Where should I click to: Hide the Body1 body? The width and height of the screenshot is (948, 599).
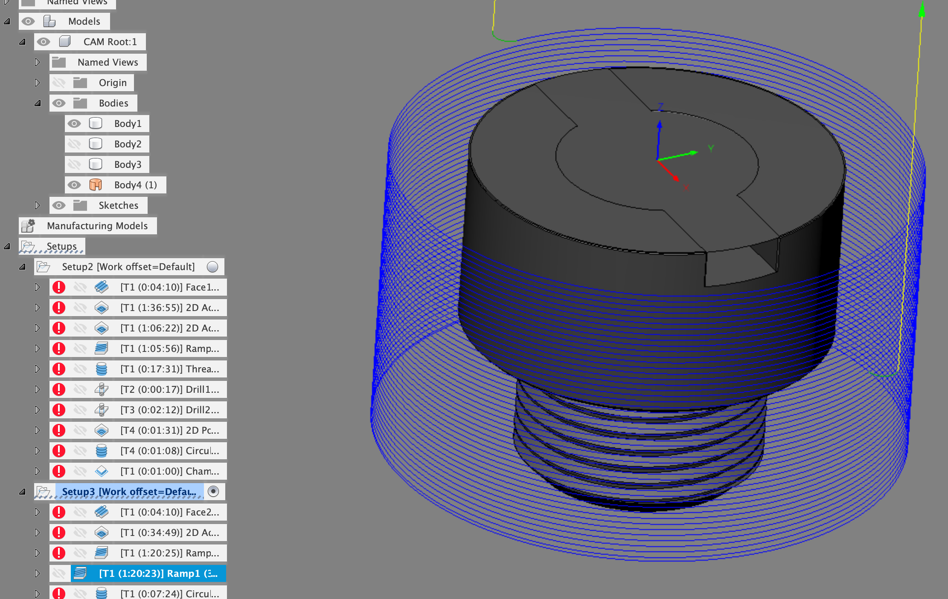[75, 124]
